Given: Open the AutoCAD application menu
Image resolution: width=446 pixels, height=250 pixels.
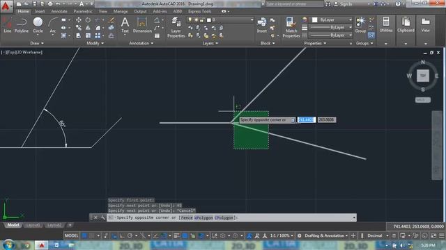Looking at the screenshot, I should point(6,6).
